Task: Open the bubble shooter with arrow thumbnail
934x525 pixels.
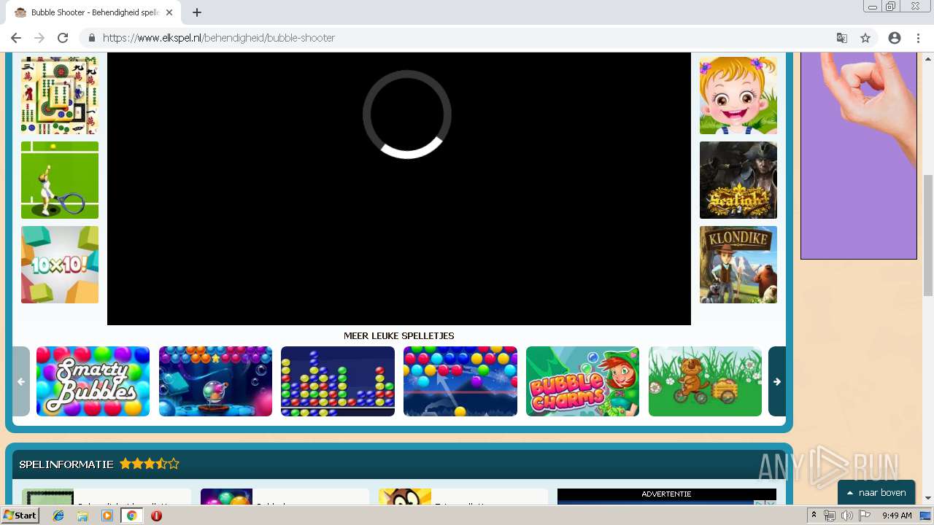Action: tap(460, 381)
